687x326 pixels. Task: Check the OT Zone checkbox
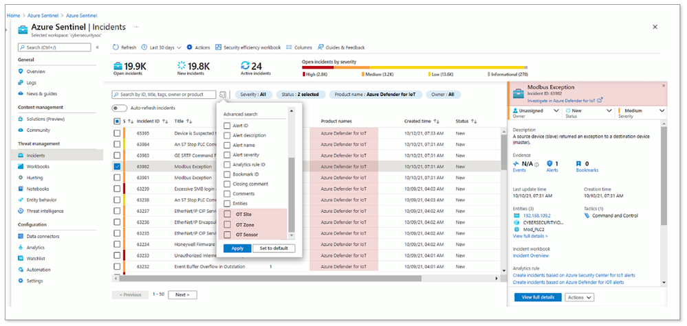click(227, 224)
